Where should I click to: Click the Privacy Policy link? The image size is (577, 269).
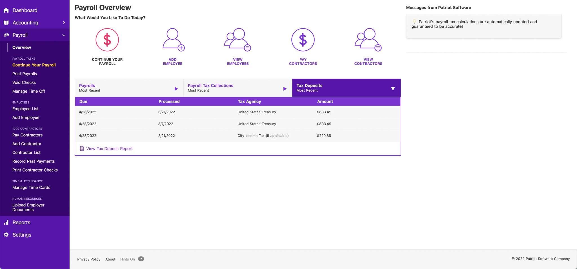click(x=89, y=259)
